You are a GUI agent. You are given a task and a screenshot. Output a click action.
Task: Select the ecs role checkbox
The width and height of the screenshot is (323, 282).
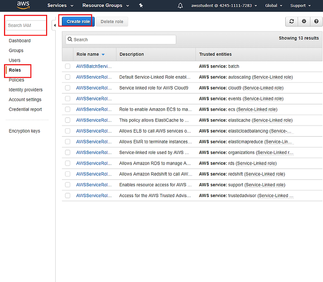(x=68, y=109)
